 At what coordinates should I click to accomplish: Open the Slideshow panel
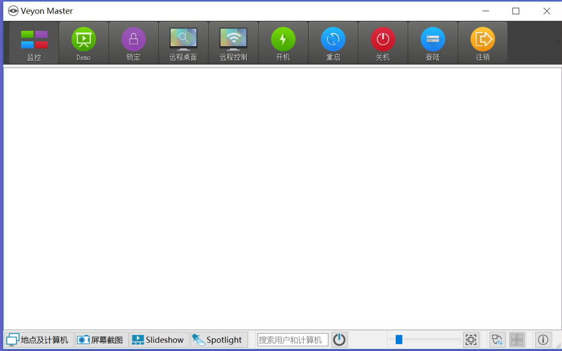pos(158,339)
